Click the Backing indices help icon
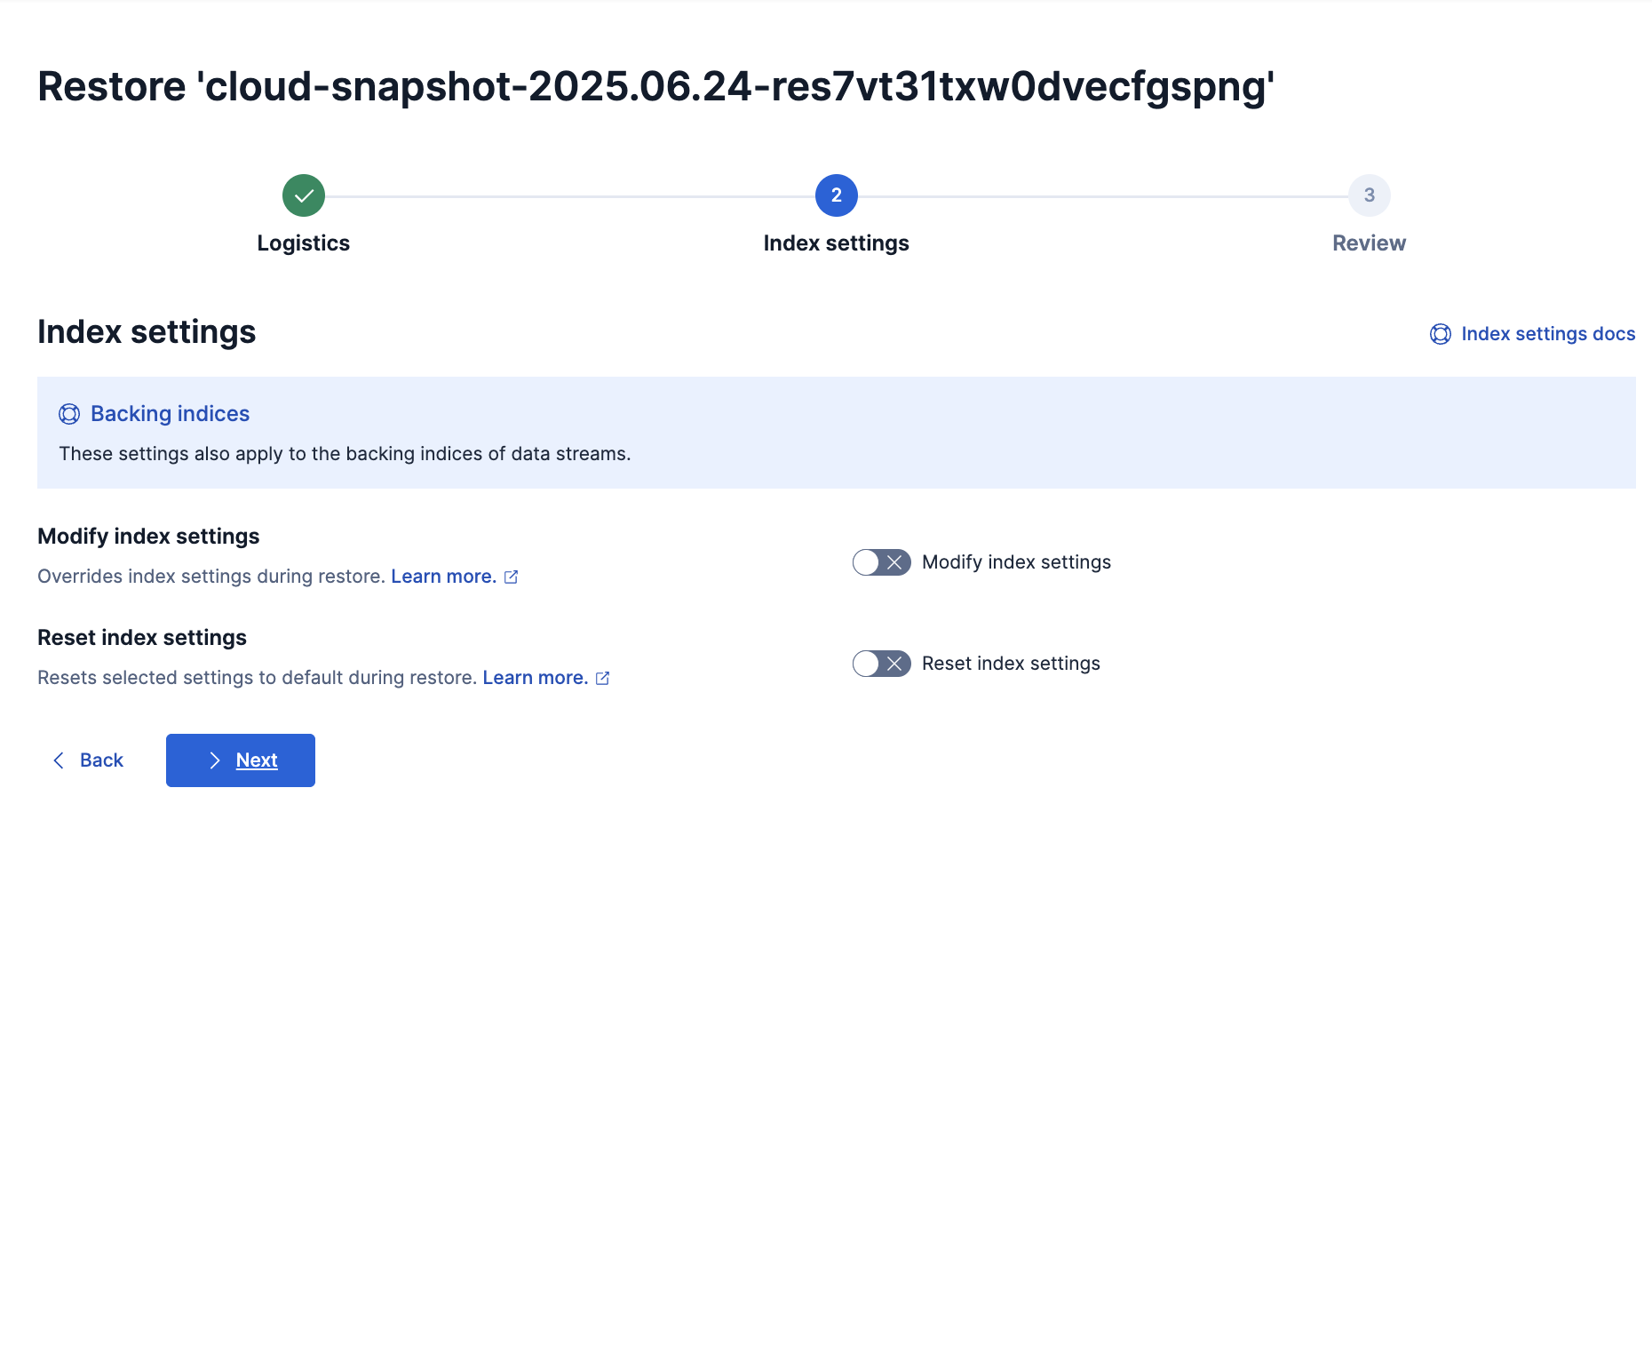1652x1361 pixels. click(69, 414)
